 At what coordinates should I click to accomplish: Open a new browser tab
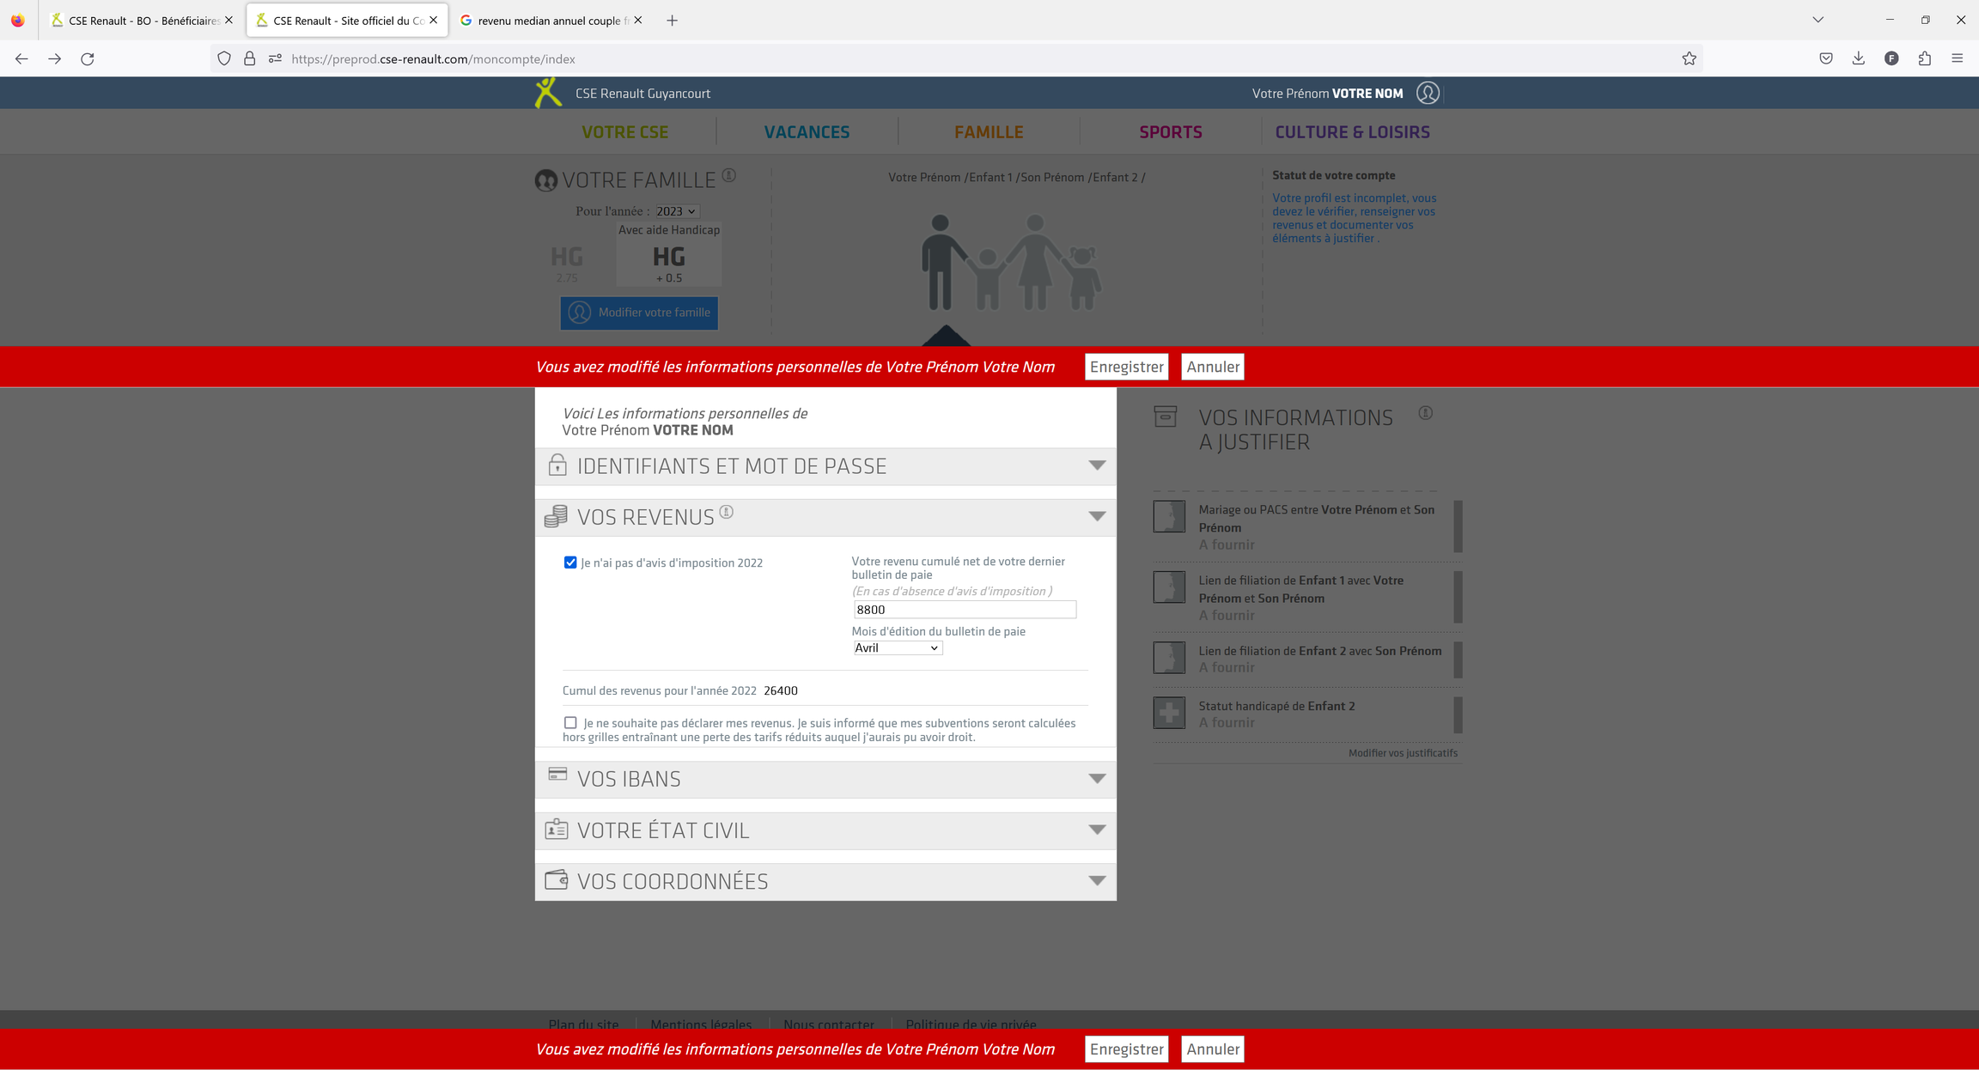(672, 20)
